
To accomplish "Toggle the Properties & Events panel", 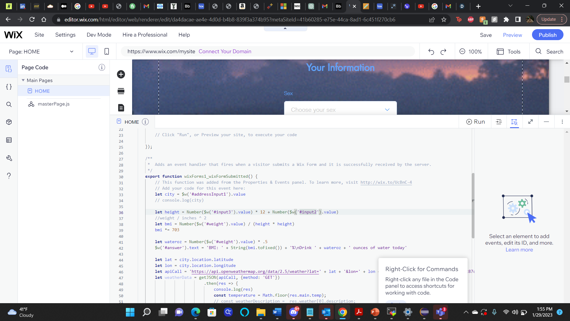I will 514,122.
